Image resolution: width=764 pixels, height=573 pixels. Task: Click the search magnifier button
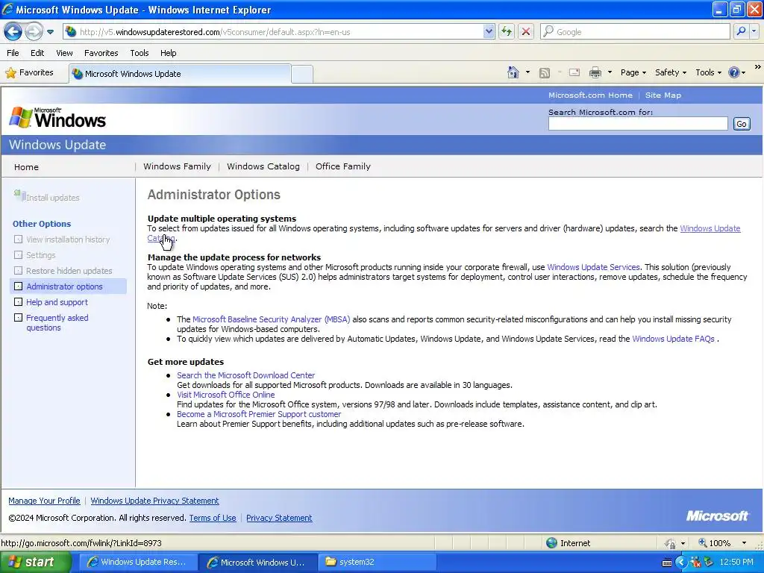pyautogui.click(x=741, y=32)
